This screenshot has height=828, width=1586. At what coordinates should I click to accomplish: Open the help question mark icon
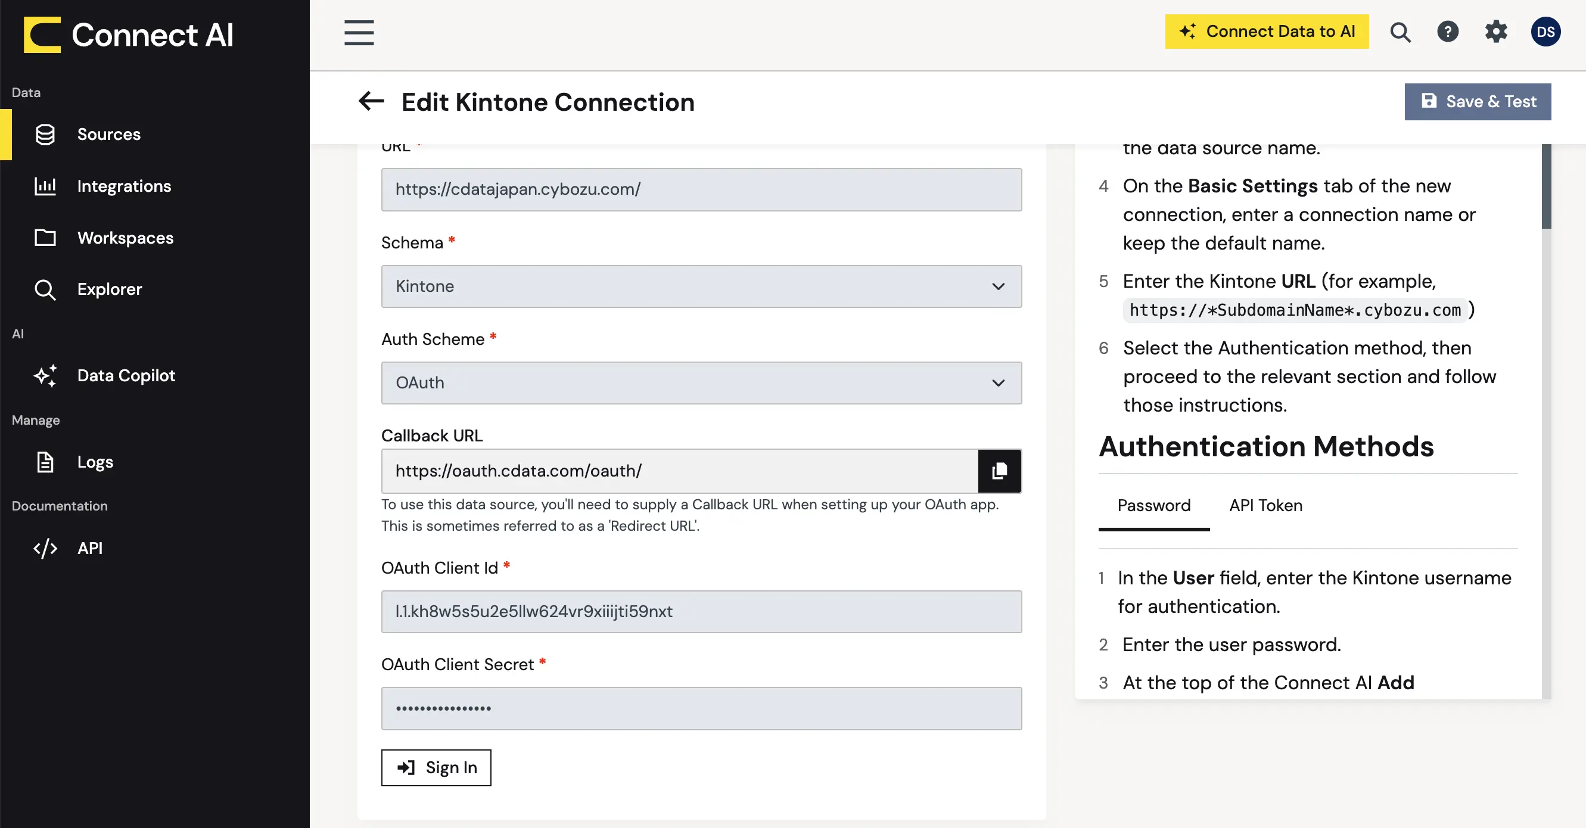(x=1447, y=32)
